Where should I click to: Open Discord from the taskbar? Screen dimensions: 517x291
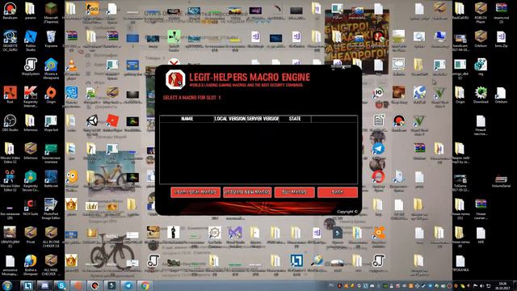point(44,285)
